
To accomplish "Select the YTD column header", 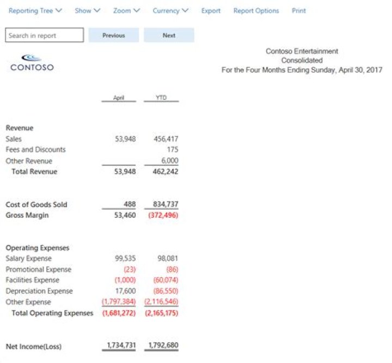I will pos(161,98).
